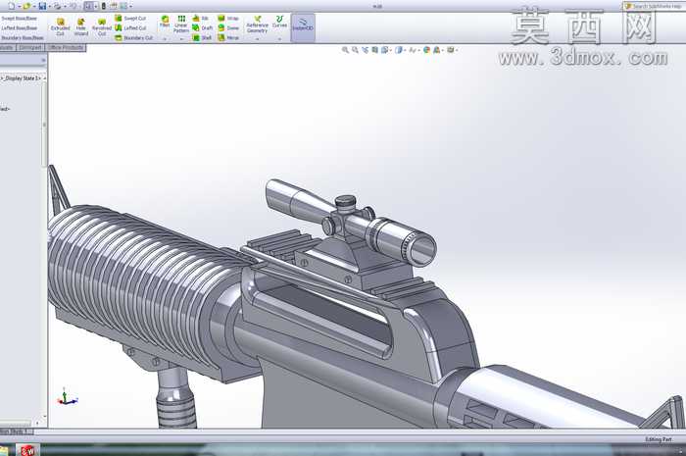
Task: Click Swept Boss/Base in the ribbon
Action: (19, 19)
